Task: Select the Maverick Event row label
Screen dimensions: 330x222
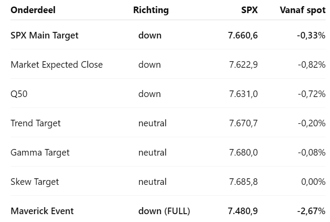Action: click(x=42, y=211)
